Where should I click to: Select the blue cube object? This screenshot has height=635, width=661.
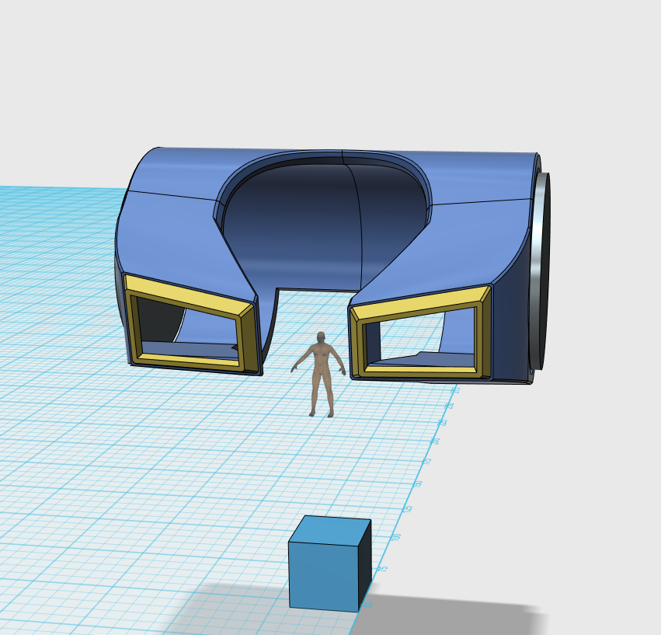point(330,563)
